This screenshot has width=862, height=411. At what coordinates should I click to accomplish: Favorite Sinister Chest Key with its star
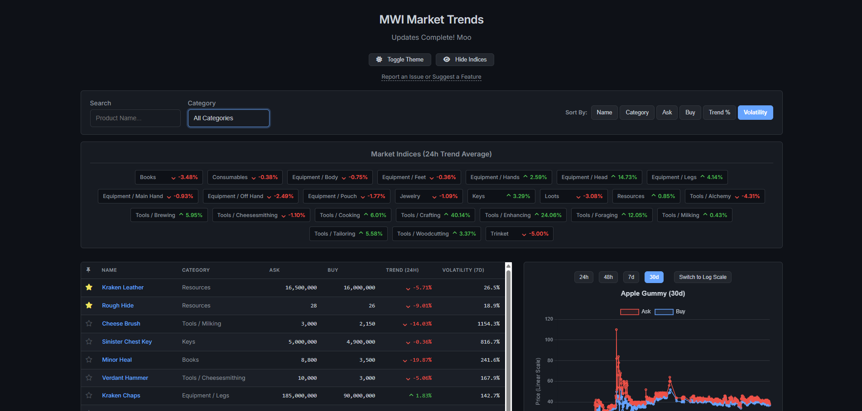[89, 342]
